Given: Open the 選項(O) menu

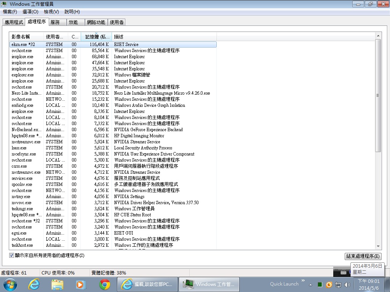Looking at the screenshot, I should coord(30,12).
